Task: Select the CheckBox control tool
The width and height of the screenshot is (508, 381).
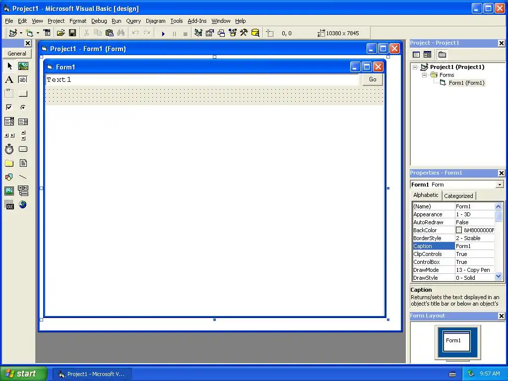Action: click(9, 107)
